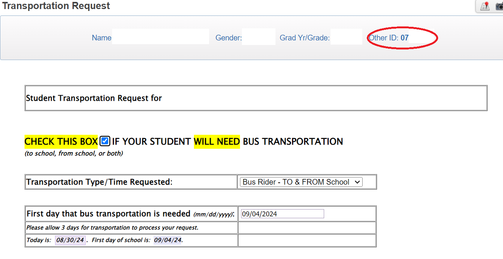Viewport: 503px width, 259px height.
Task: Click the Please allow 3 days note
Action: (112, 228)
